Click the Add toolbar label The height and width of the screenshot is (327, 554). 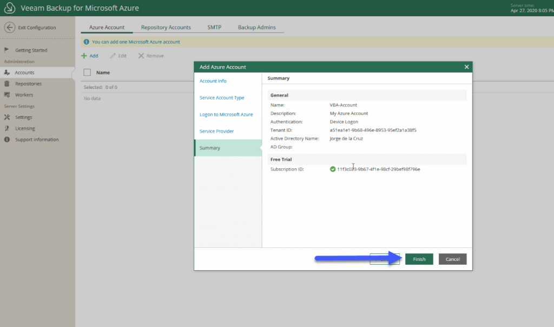(94, 56)
